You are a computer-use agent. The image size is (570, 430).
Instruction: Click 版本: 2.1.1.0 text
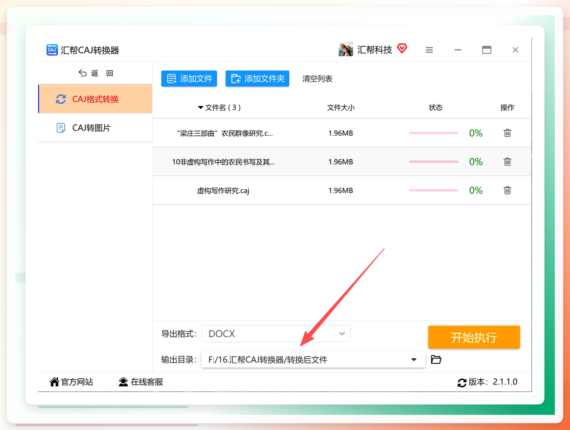coord(493,382)
